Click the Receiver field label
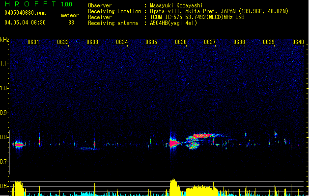 [x=100, y=17]
